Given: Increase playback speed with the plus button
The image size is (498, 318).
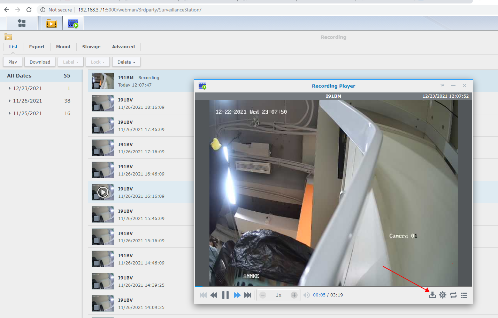Looking at the screenshot, I should point(294,295).
